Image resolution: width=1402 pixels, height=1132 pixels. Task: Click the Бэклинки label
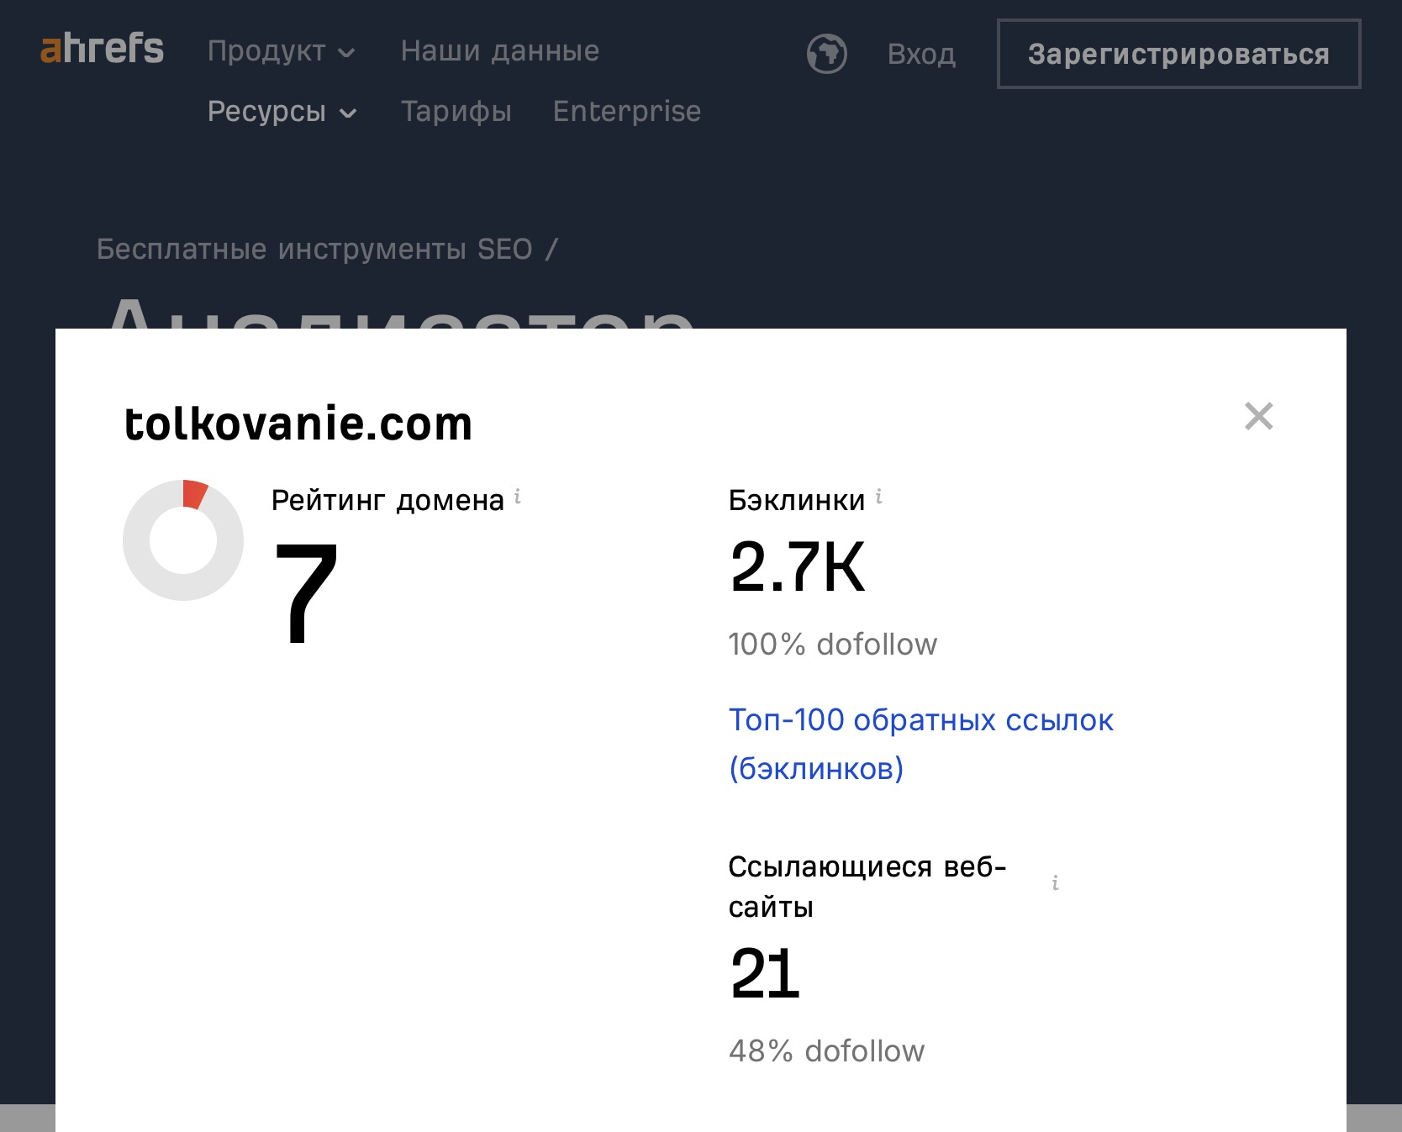coord(797,501)
